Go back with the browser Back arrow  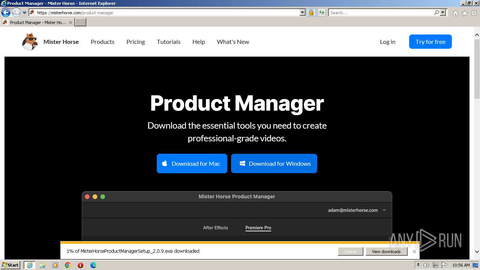[6, 13]
